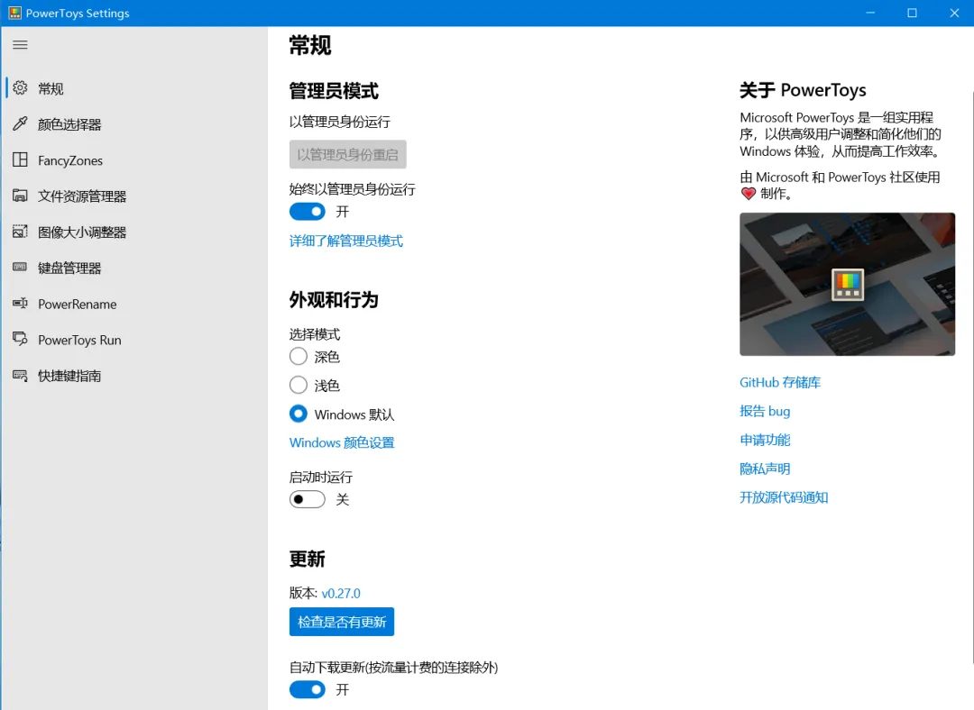The height and width of the screenshot is (710, 974).
Task: Toggle 始终以管理员身份运行 switch
Action: pyautogui.click(x=307, y=212)
